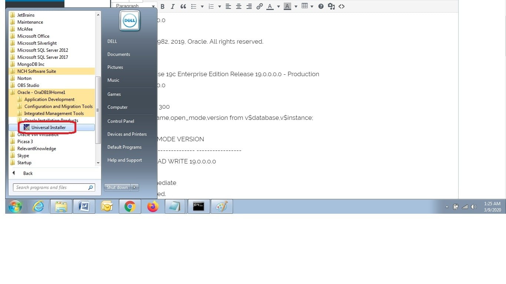Image resolution: width=506 pixels, height=284 pixels.
Task: Insert a table in the editor
Action: [x=305, y=6]
